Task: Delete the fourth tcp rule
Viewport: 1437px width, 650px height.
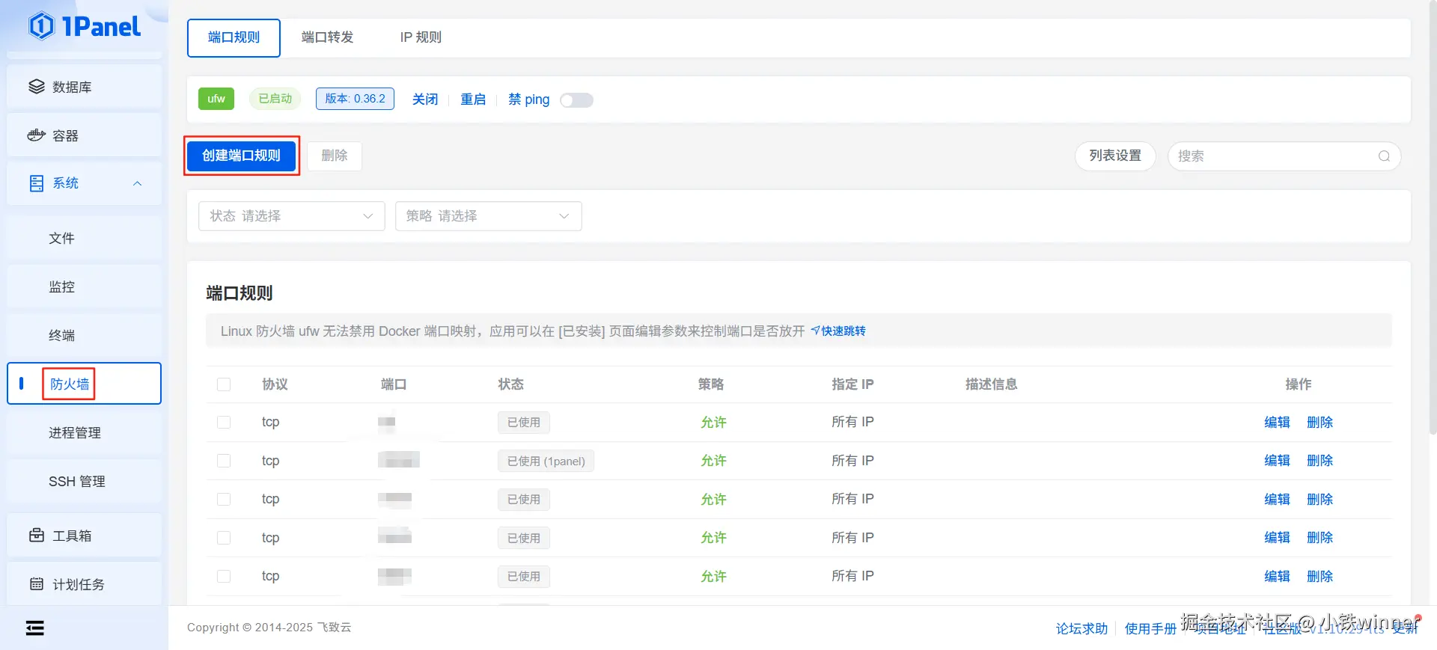Action: pyautogui.click(x=1320, y=538)
